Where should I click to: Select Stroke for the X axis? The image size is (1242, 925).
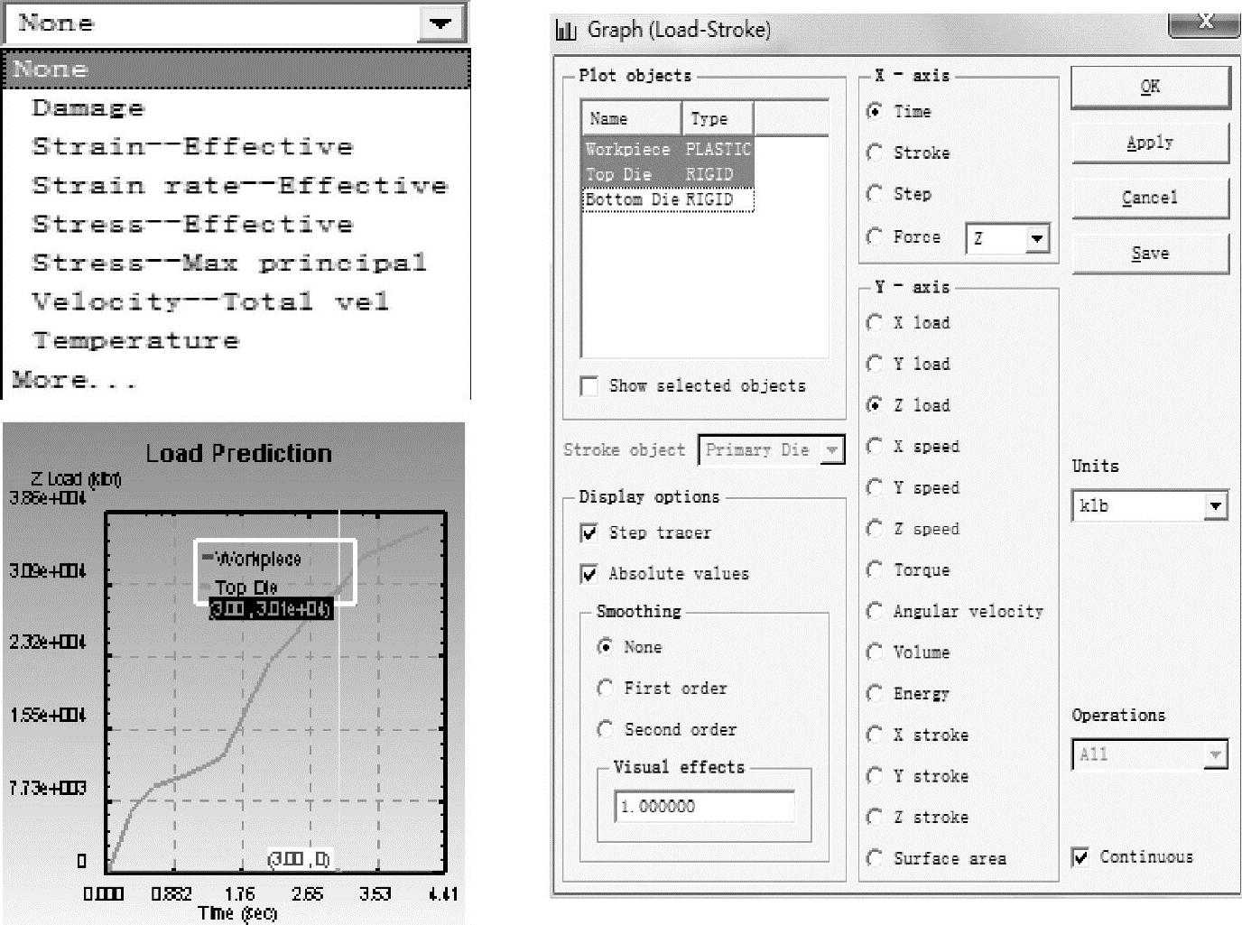(x=875, y=153)
